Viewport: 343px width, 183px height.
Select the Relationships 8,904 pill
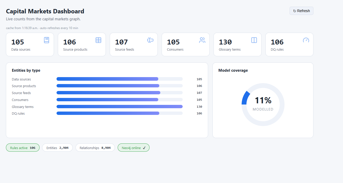pos(95,148)
